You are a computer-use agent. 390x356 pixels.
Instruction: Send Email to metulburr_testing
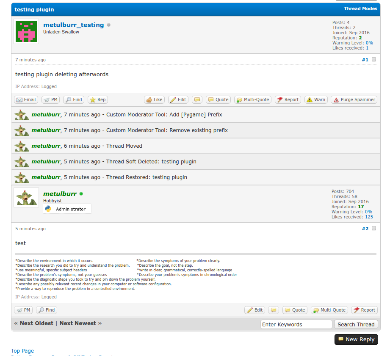[26, 100]
